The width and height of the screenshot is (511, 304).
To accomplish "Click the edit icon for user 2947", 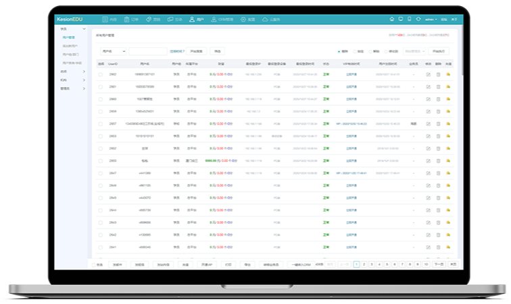I will (428, 173).
